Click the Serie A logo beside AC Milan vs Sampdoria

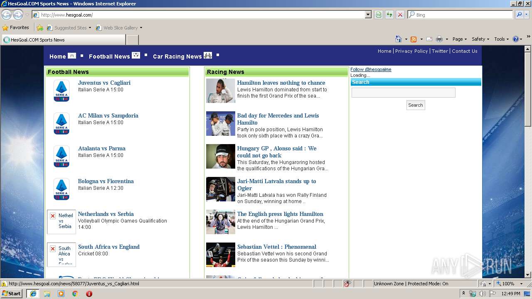[62, 124]
